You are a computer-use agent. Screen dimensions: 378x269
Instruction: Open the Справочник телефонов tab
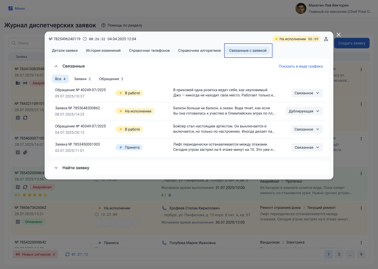pos(149,50)
